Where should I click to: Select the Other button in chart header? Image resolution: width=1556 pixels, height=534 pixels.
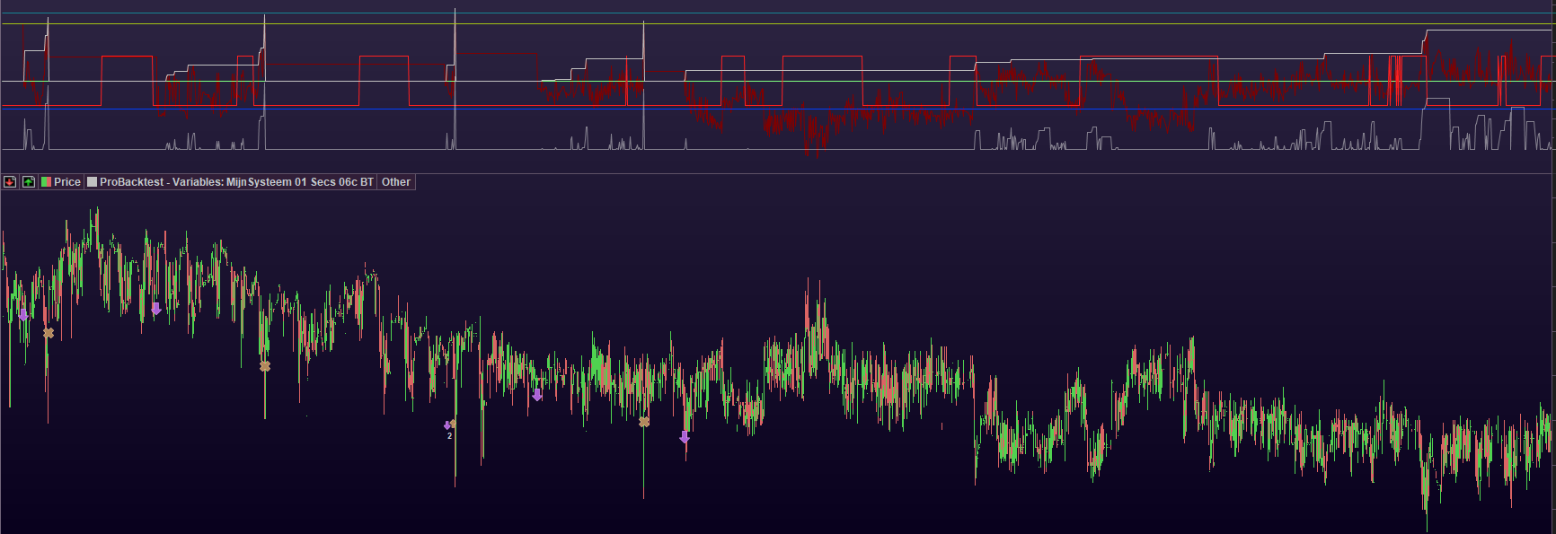pyautogui.click(x=396, y=182)
